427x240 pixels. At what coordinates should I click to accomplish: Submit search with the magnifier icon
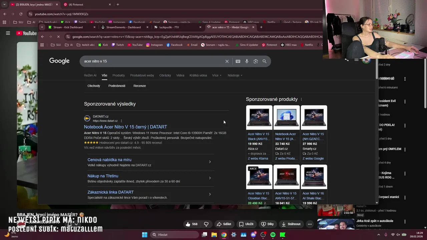(265, 61)
